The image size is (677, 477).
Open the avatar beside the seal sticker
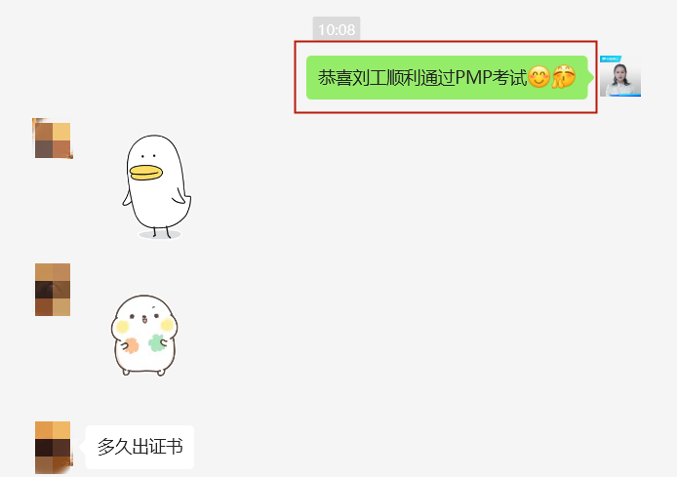(53, 290)
